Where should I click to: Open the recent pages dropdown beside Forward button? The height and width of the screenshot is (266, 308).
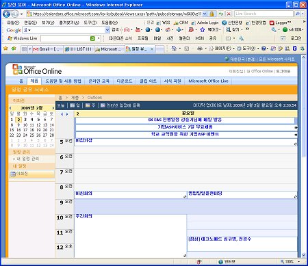[21, 14]
